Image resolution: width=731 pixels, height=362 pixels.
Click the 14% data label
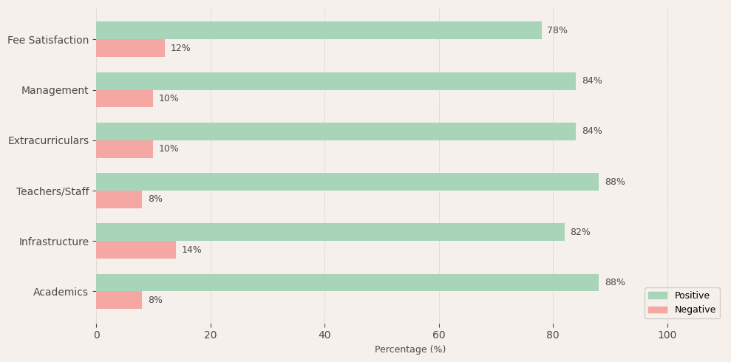click(x=191, y=250)
